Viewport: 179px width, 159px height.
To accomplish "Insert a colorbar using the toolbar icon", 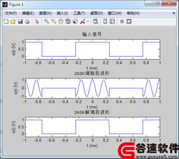I will point(105,21).
